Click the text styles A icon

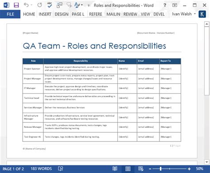[77, 5]
